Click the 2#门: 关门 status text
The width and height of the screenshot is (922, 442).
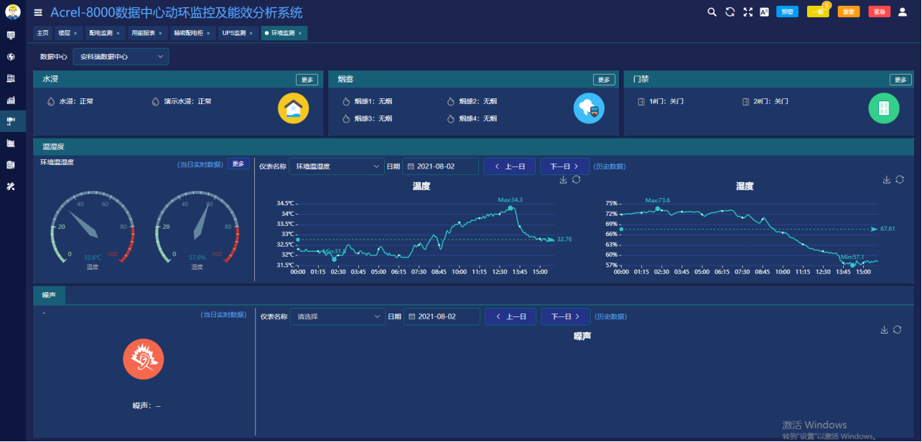point(770,102)
